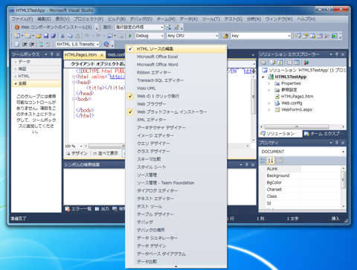This screenshot has width=357, height=270.
Task: Open the DOCUMENT object dropdown in Properties
Action: [x=343, y=152]
